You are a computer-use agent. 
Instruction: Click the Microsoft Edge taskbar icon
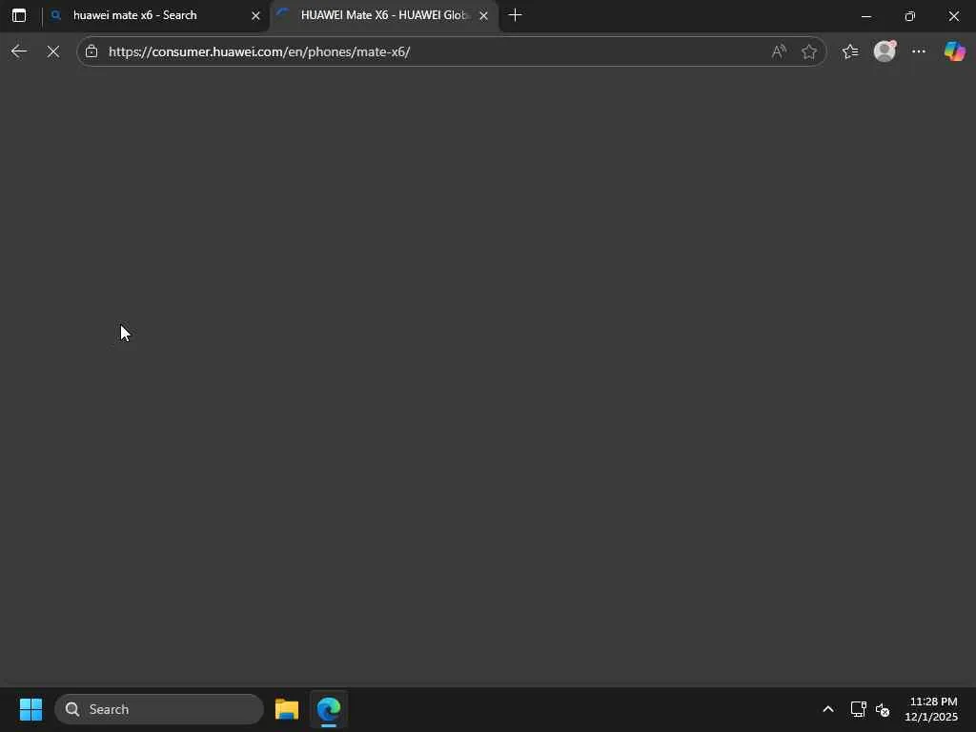[x=329, y=709]
